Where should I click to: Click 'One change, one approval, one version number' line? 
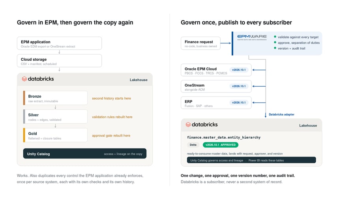click(x=238, y=175)
